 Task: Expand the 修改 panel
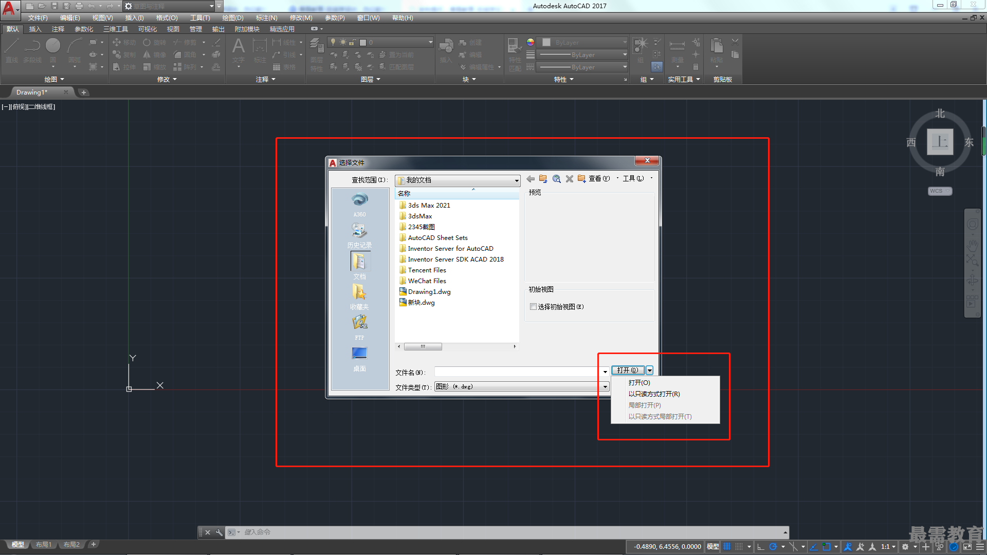coord(167,80)
